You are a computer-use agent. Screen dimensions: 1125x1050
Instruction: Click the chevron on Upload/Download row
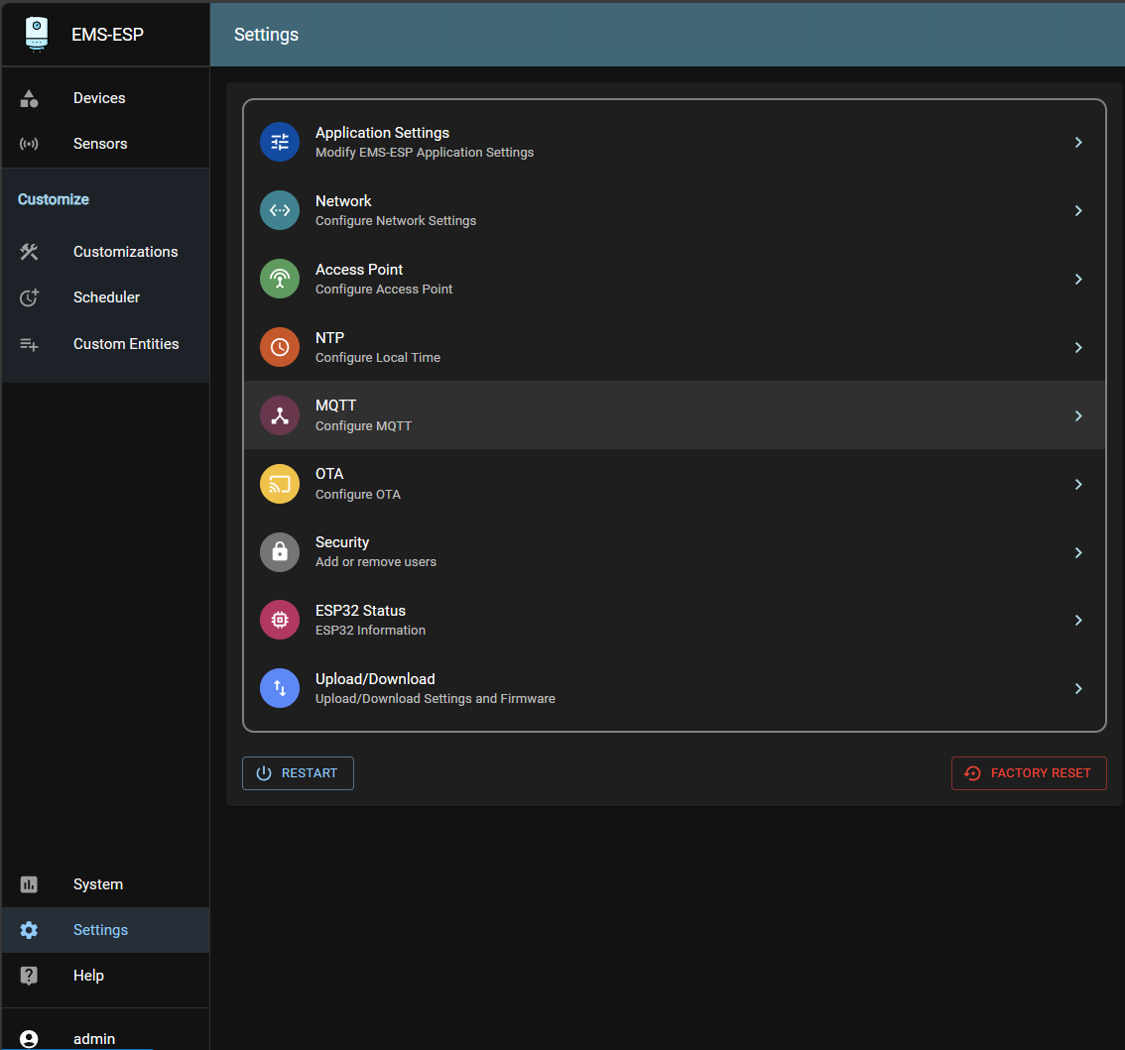click(1078, 689)
